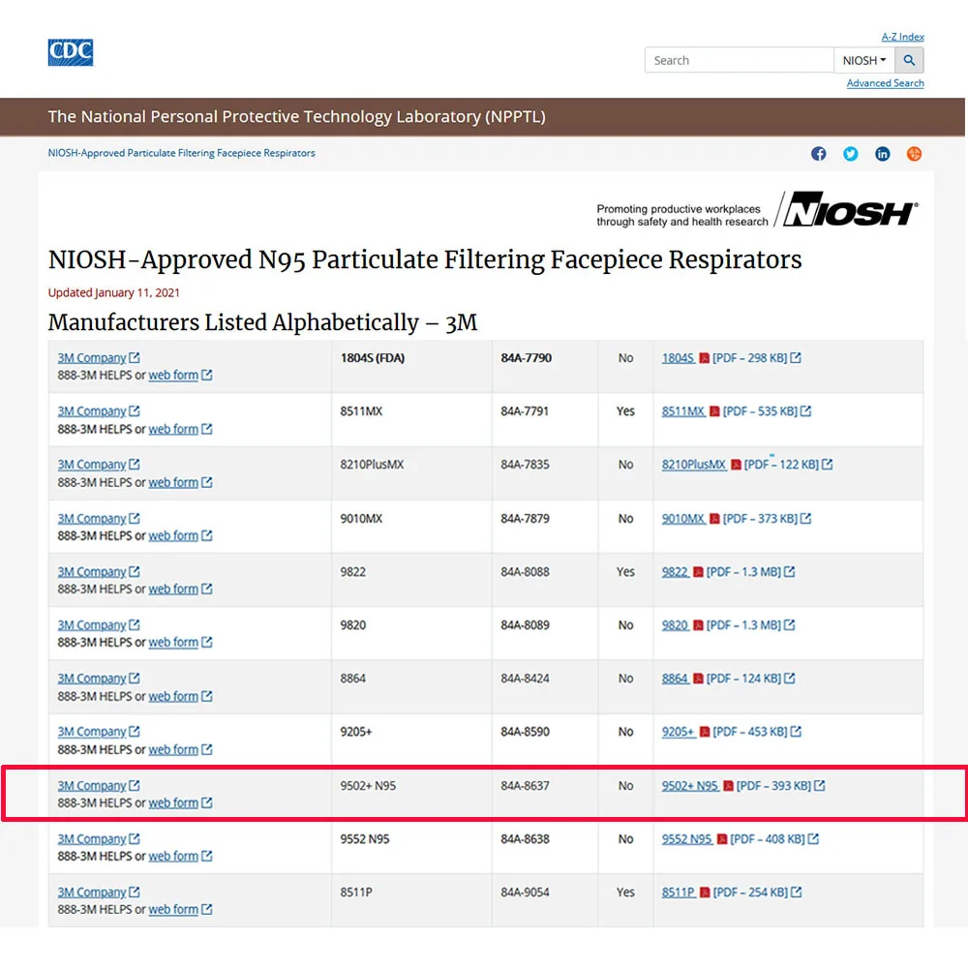Click the PDF icon beside 9502+ N95 link

[x=729, y=786]
